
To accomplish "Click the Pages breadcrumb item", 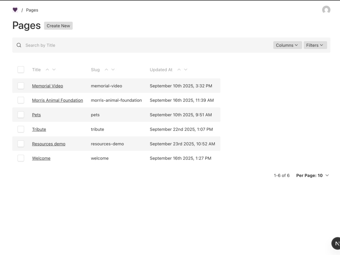I will pos(32,10).
